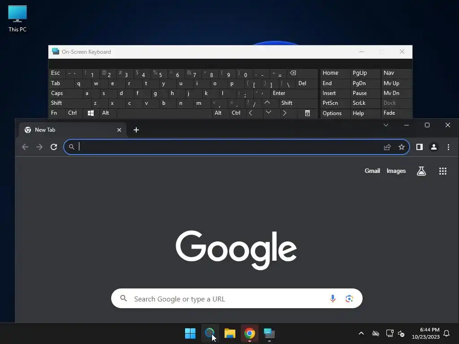Toggle left Shift on the On-Screen Keyboard

[x=69, y=103]
